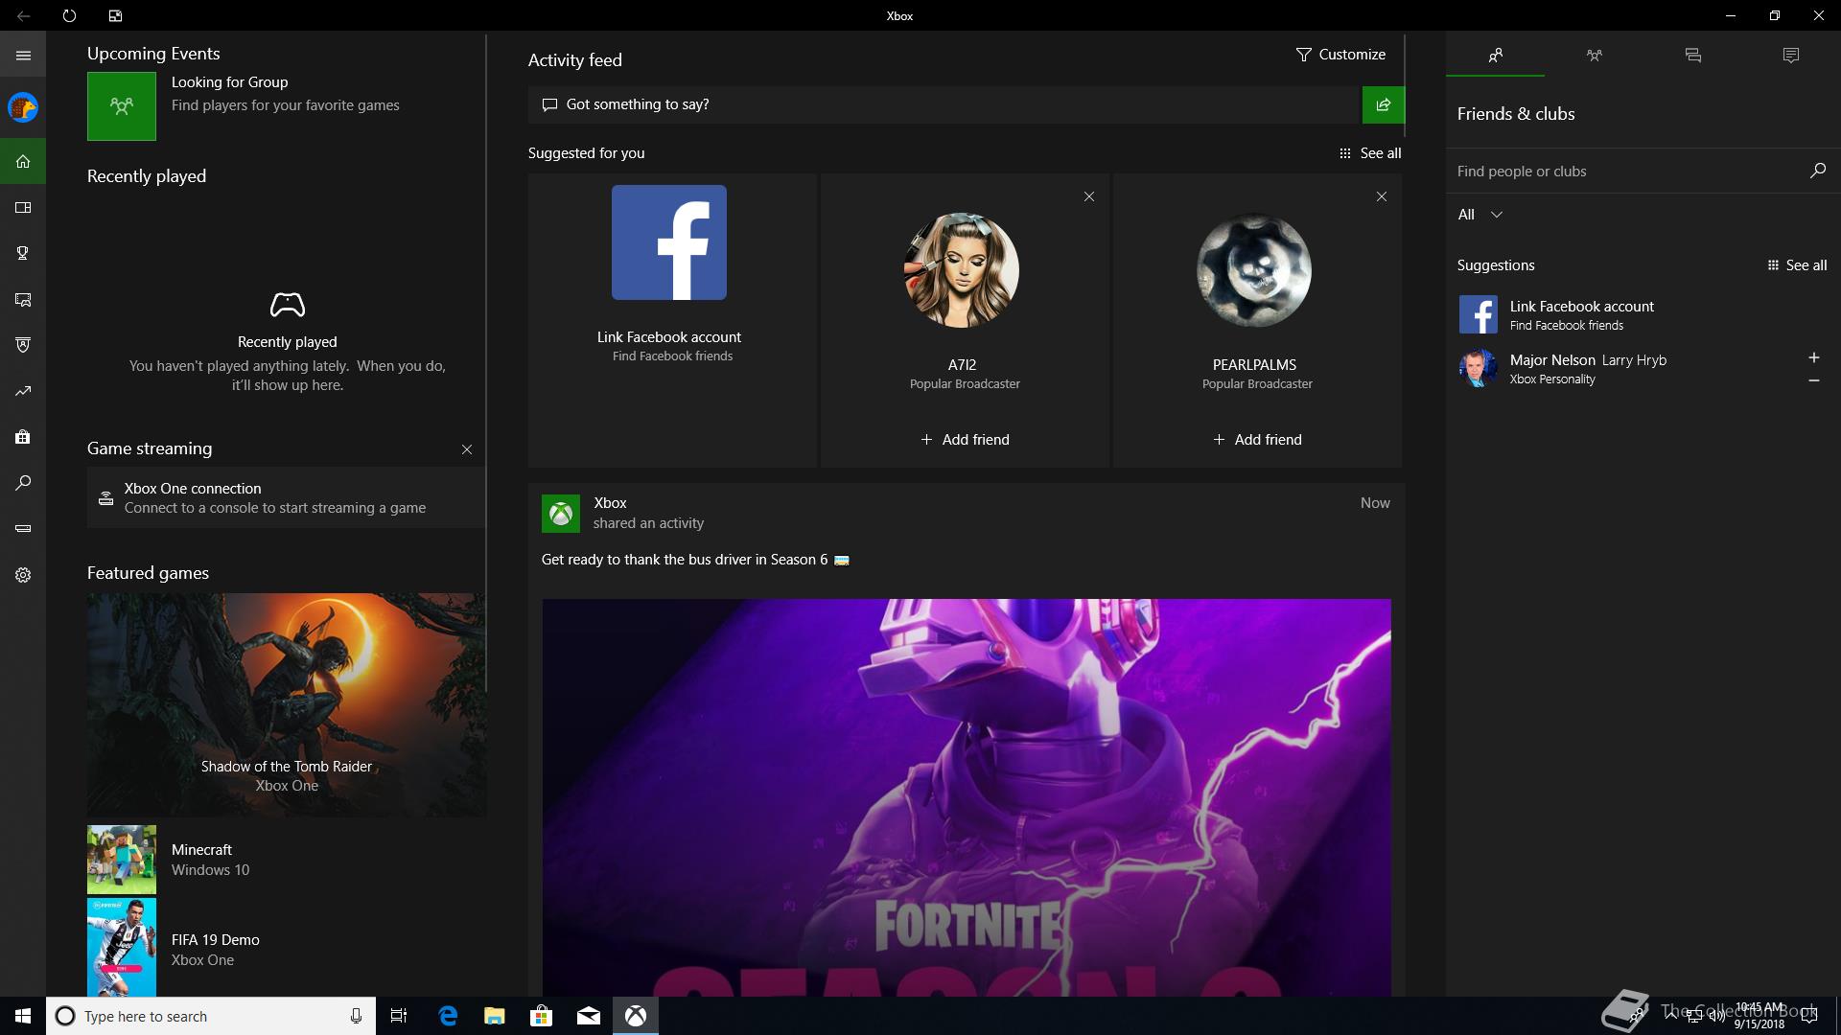1841x1035 pixels.
Task: Open the Achievements trophy icon
Action: (23, 253)
